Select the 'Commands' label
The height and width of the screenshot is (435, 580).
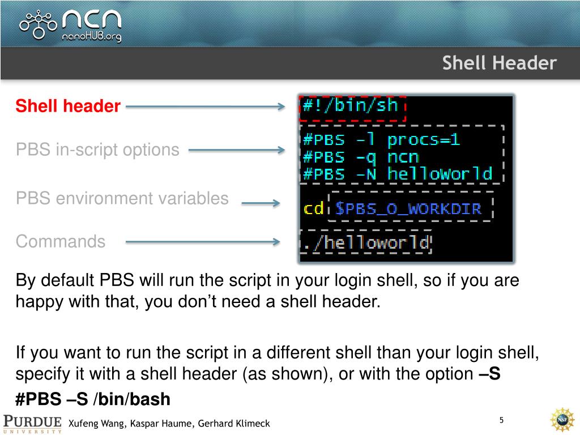coord(61,241)
